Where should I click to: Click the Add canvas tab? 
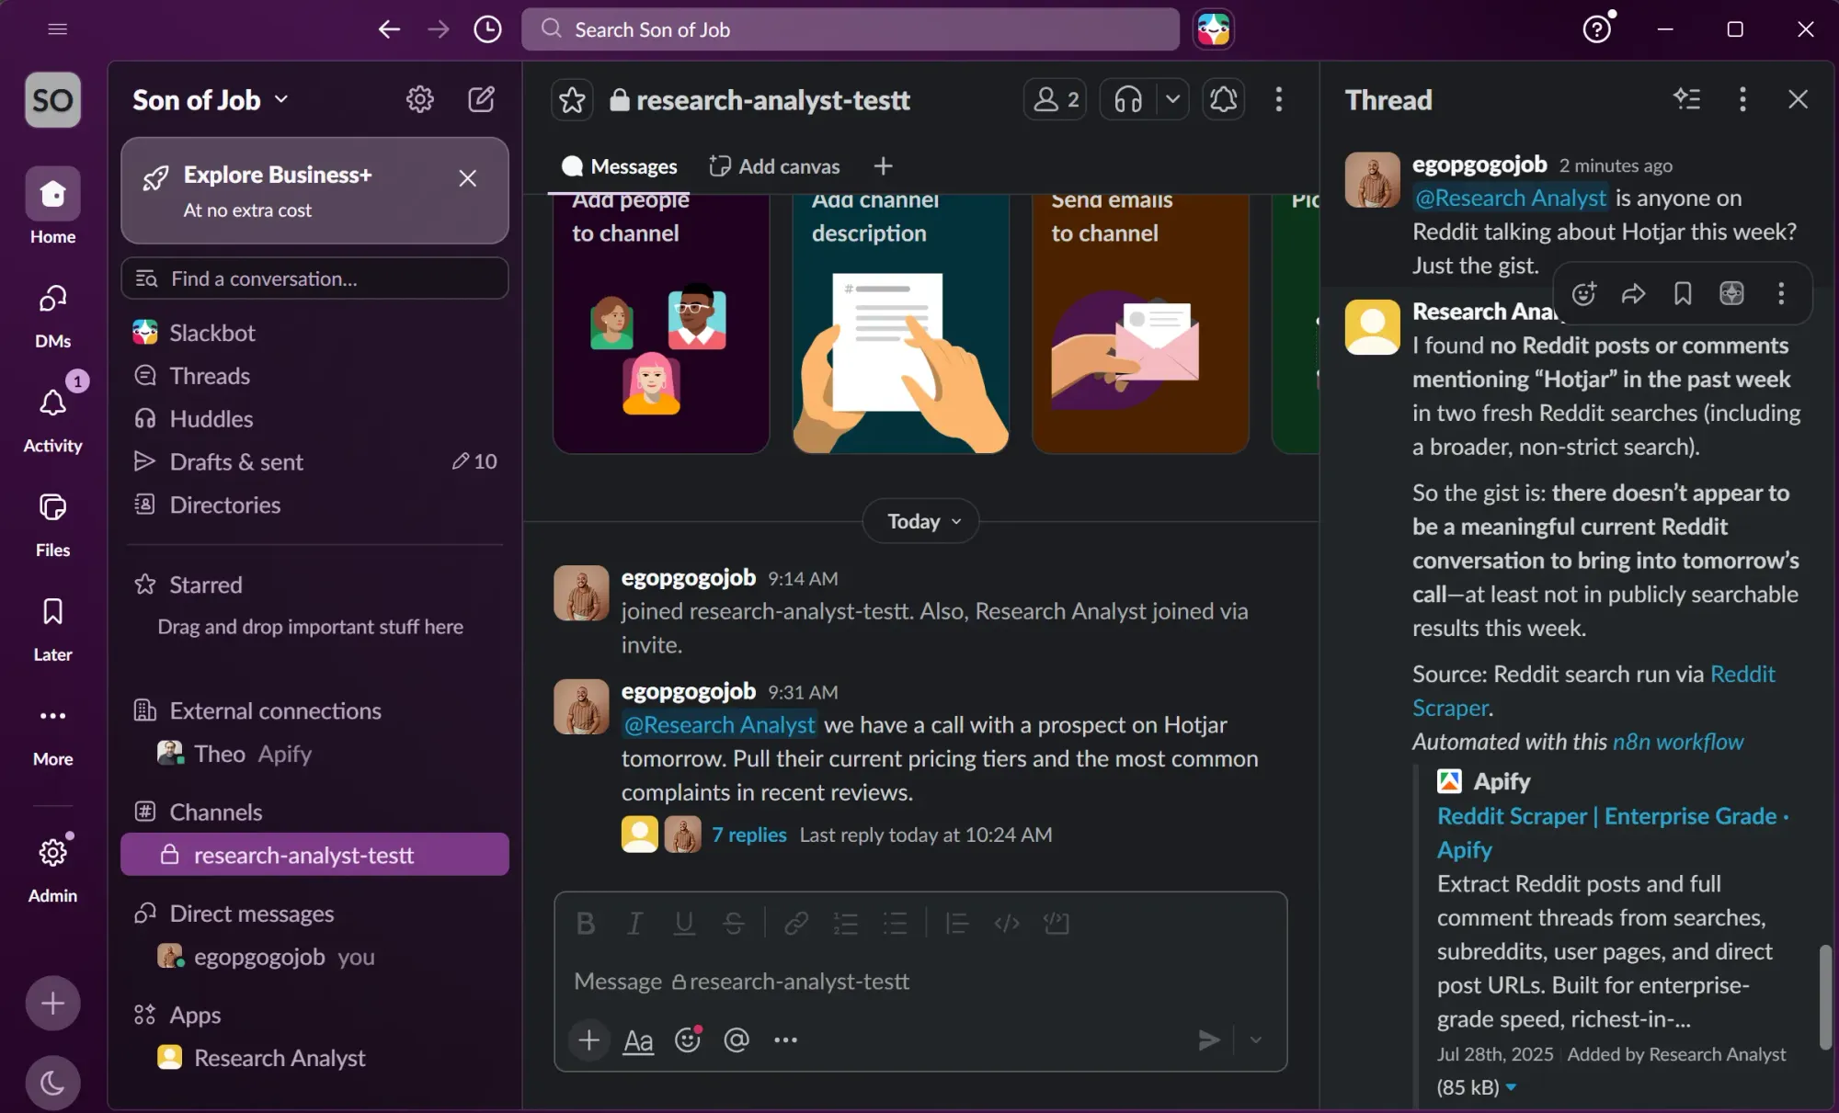point(774,166)
